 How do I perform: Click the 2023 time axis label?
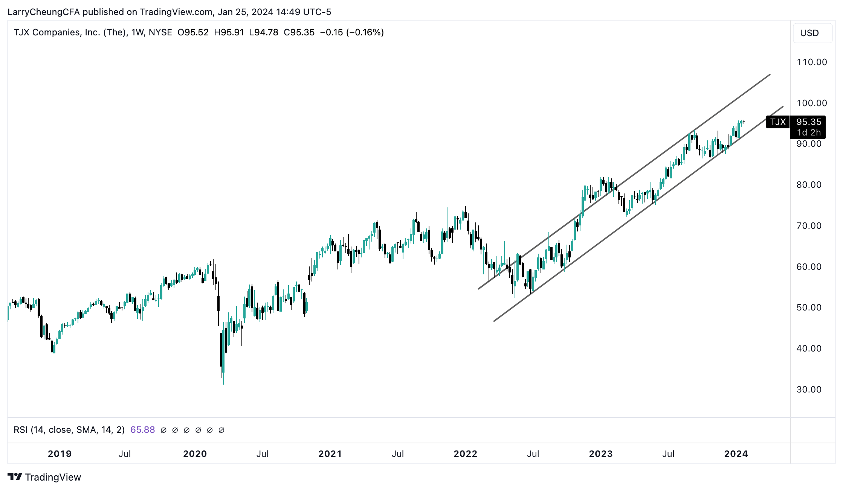[x=601, y=454]
